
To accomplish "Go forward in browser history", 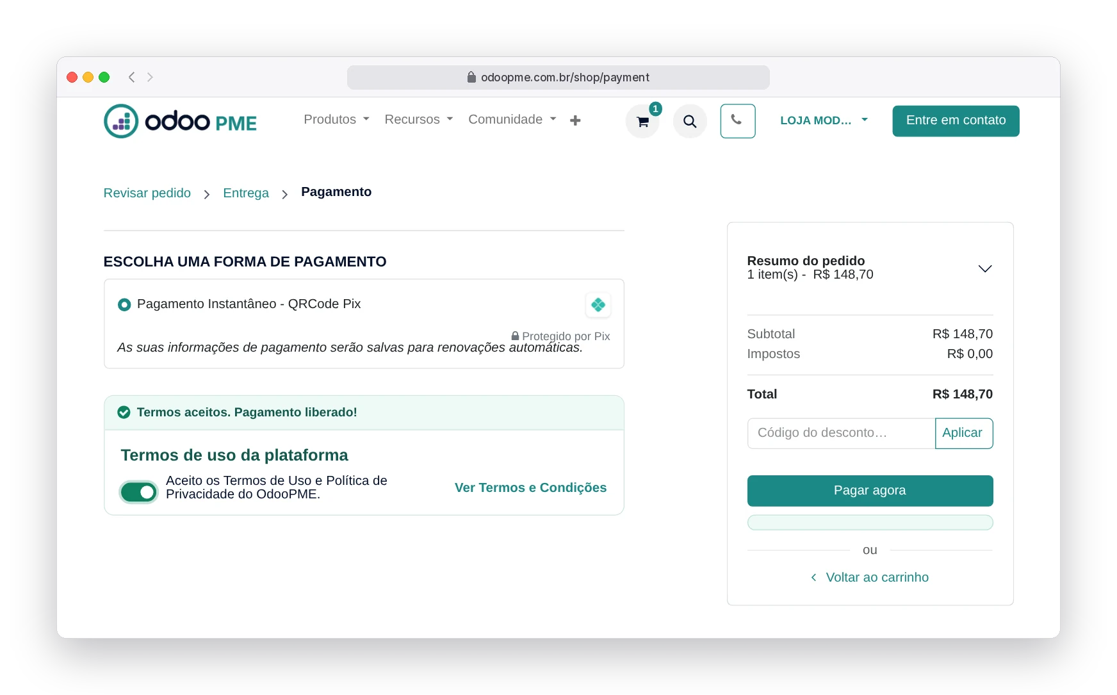I will tap(151, 77).
